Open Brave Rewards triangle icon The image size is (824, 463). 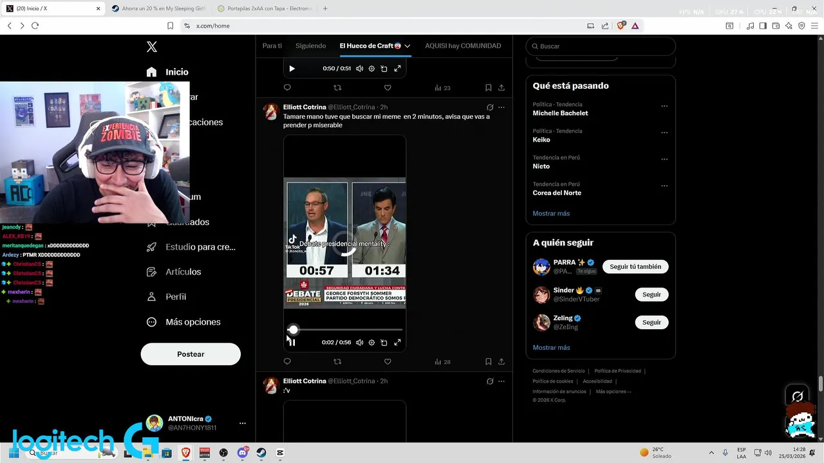point(635,26)
